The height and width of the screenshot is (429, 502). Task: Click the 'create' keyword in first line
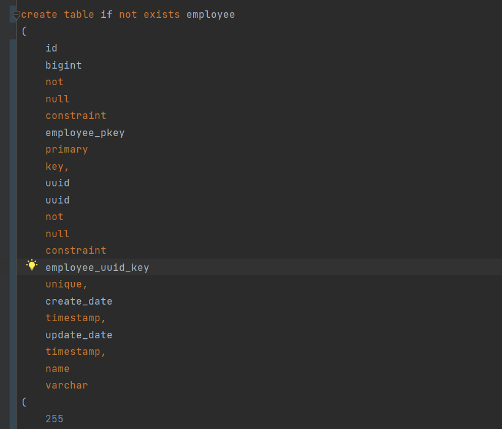pyautogui.click(x=39, y=15)
